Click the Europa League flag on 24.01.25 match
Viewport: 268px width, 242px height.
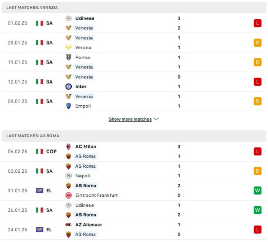point(39,230)
